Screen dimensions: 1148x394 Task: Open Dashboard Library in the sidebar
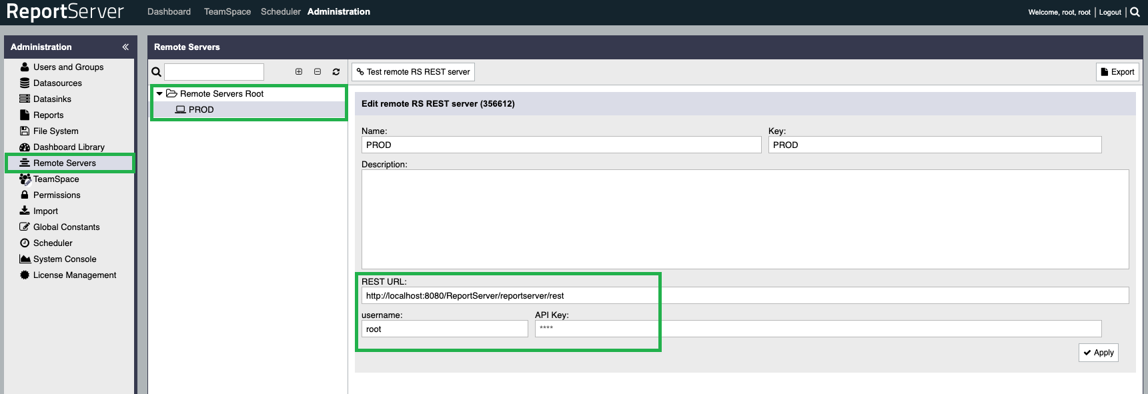(x=69, y=147)
